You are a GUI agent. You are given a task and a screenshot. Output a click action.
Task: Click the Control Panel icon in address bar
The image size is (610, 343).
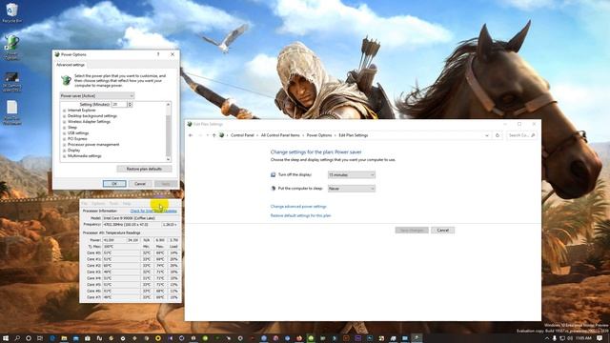click(222, 135)
